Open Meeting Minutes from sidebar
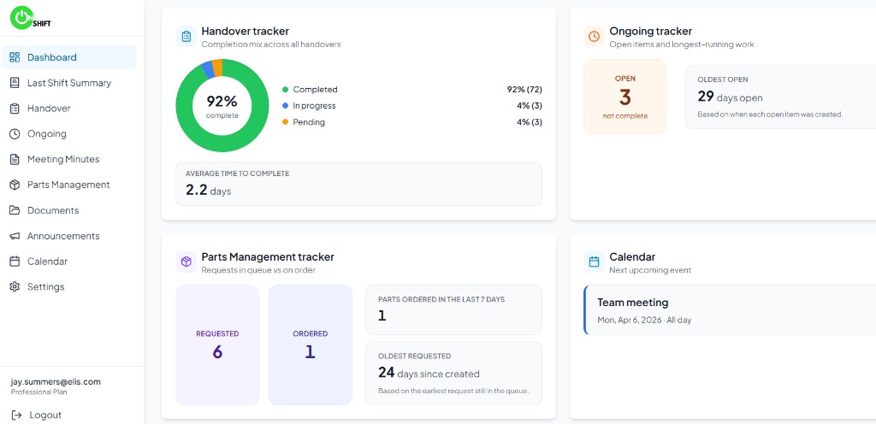 [x=68, y=159]
